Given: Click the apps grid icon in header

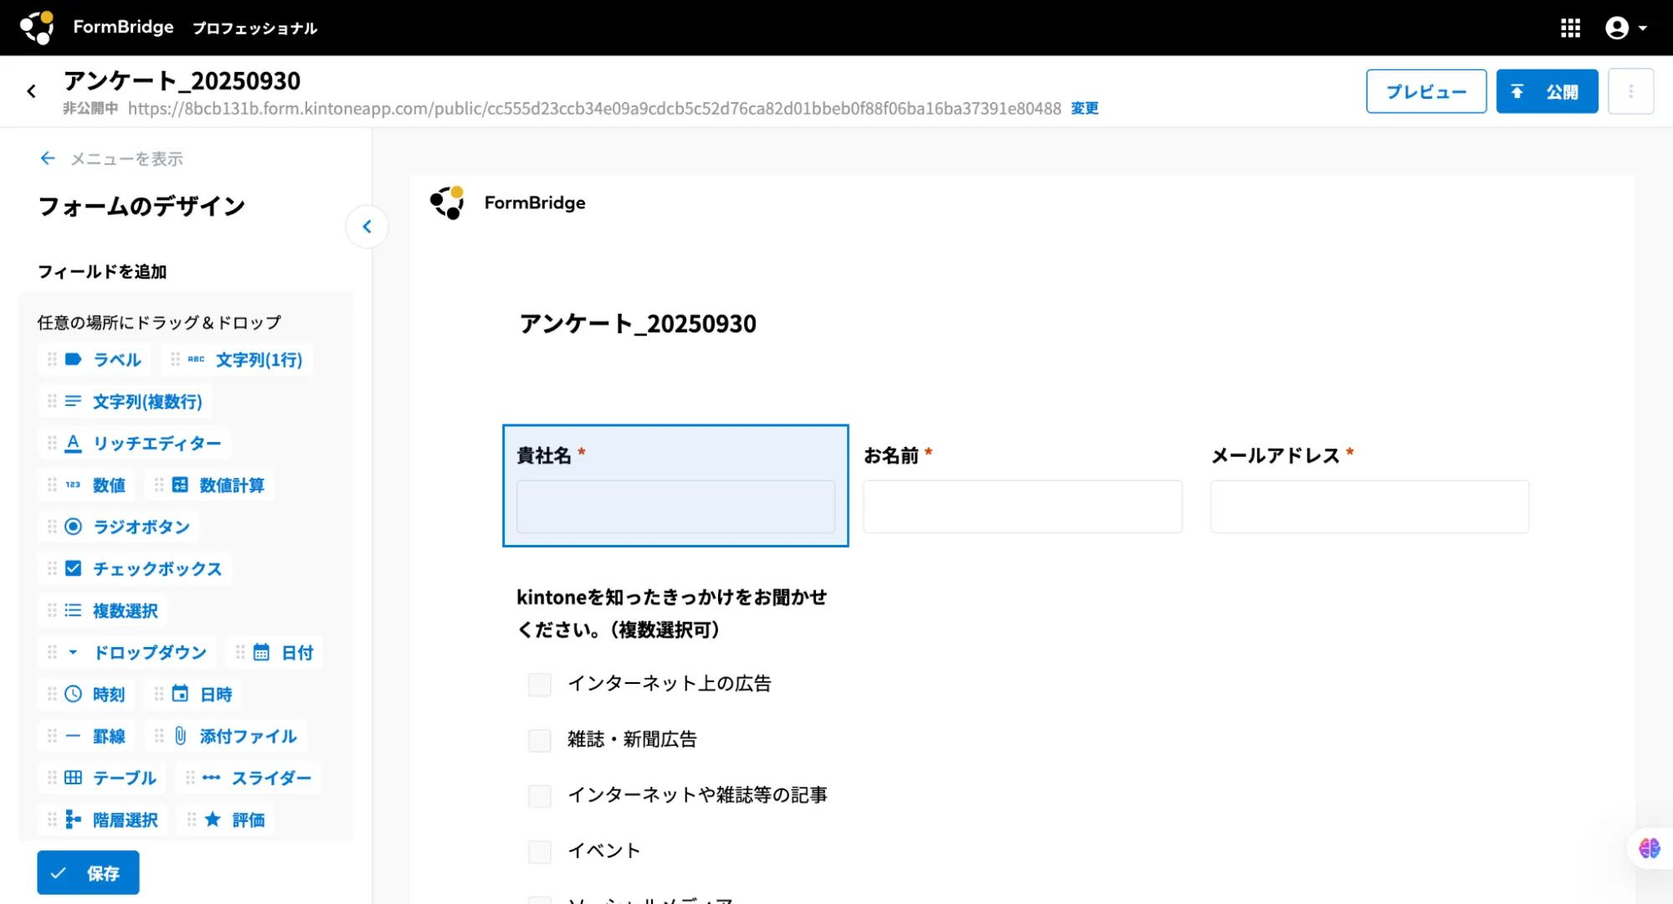Looking at the screenshot, I should click(x=1570, y=28).
